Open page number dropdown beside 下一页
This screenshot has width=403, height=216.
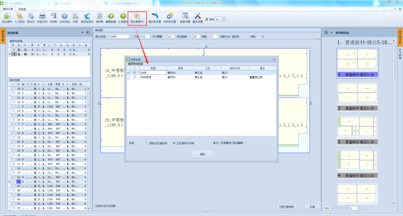[359, 208]
